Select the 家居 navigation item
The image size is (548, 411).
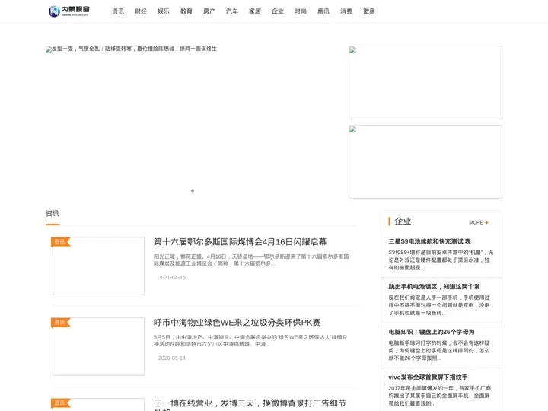pos(255,11)
